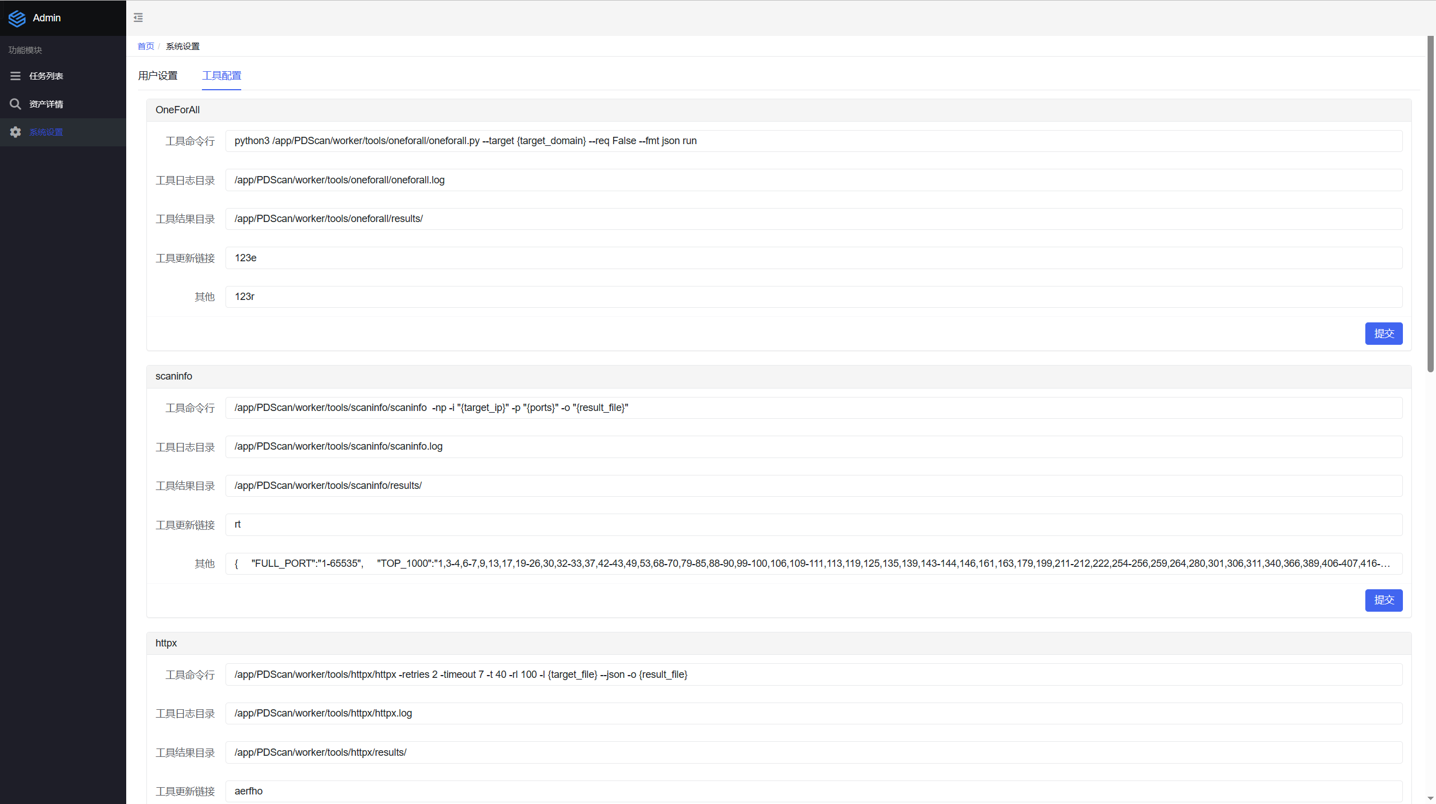The height and width of the screenshot is (804, 1436).
Task: Submit the OneForAll configuration
Action: click(x=1383, y=334)
